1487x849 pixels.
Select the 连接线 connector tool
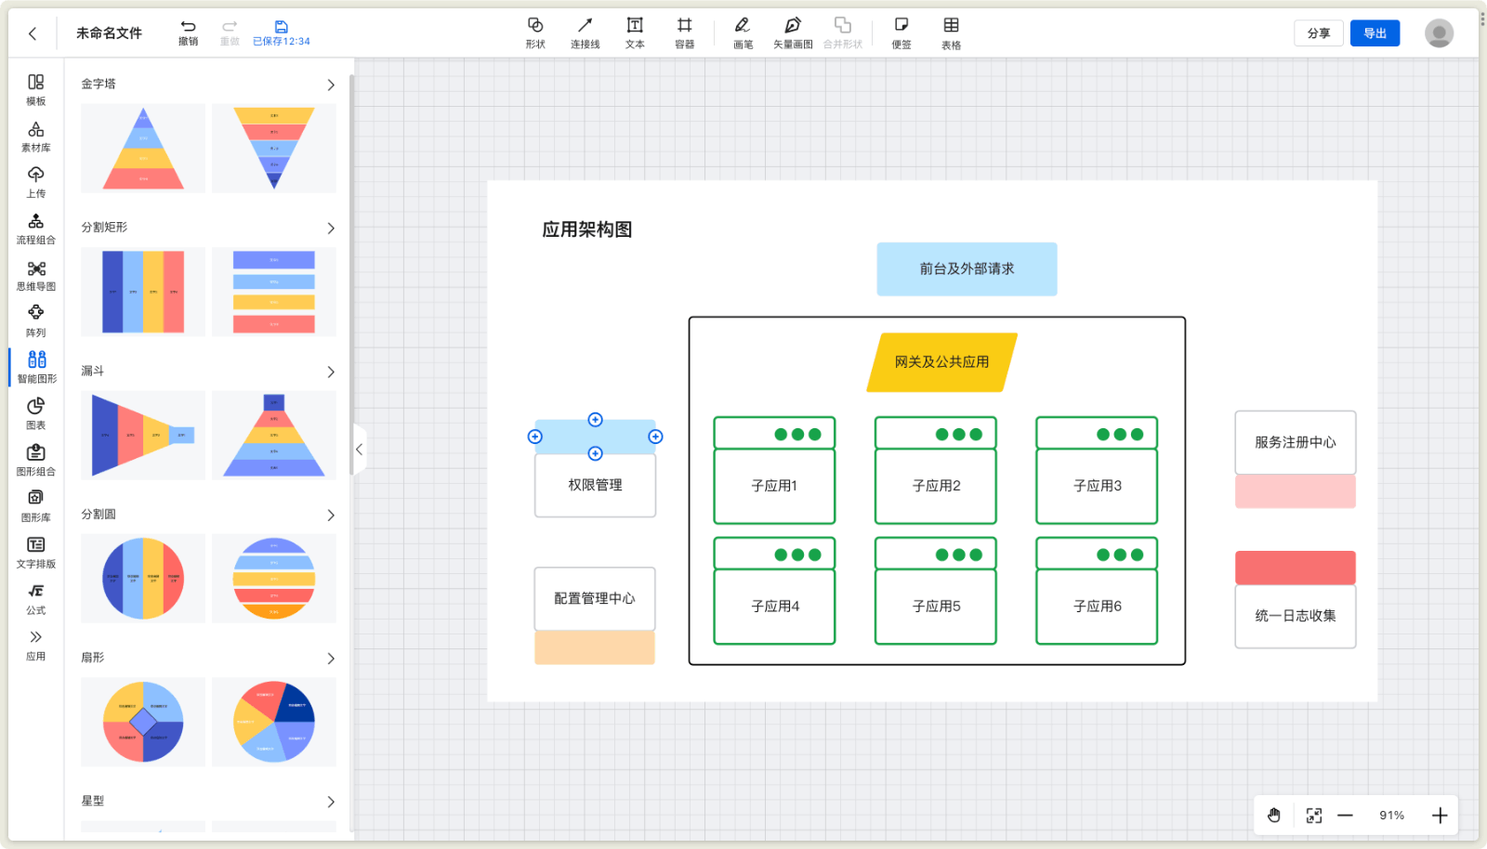pyautogui.click(x=585, y=32)
